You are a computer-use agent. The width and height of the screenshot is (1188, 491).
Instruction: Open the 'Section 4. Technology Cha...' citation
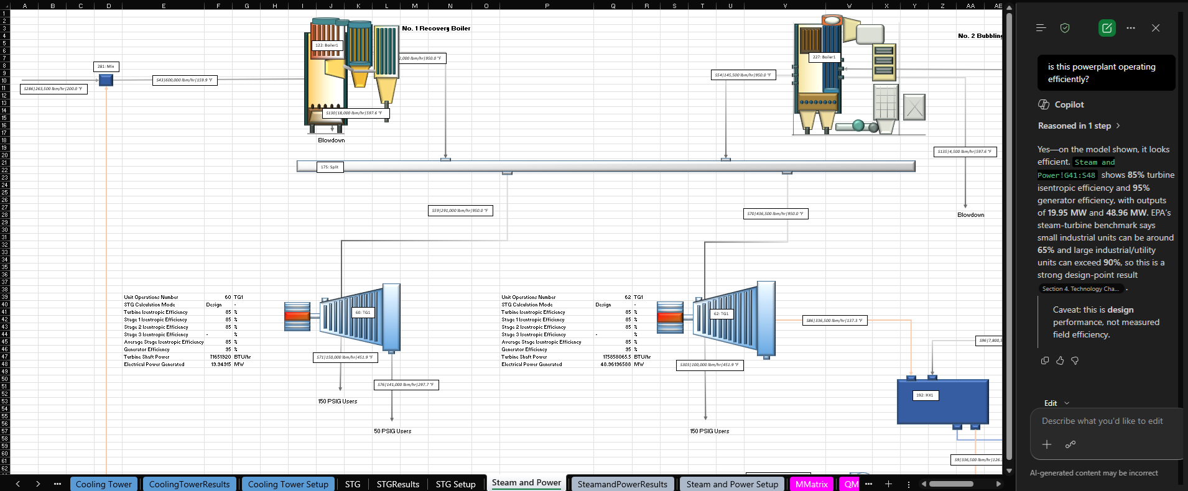(1080, 289)
